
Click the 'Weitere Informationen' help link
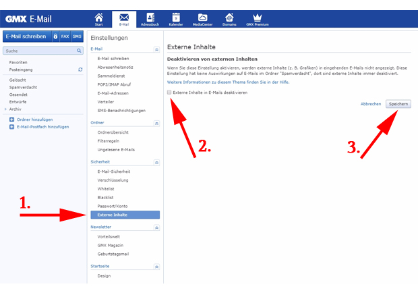(x=228, y=81)
